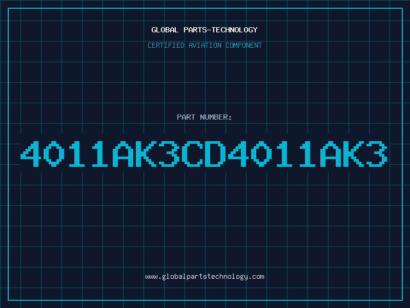Image resolution: width=410 pixels, height=308 pixels.
Task: Click the GLOBAL PARTS-TECHNOLOGY title text
Action: tap(204, 30)
